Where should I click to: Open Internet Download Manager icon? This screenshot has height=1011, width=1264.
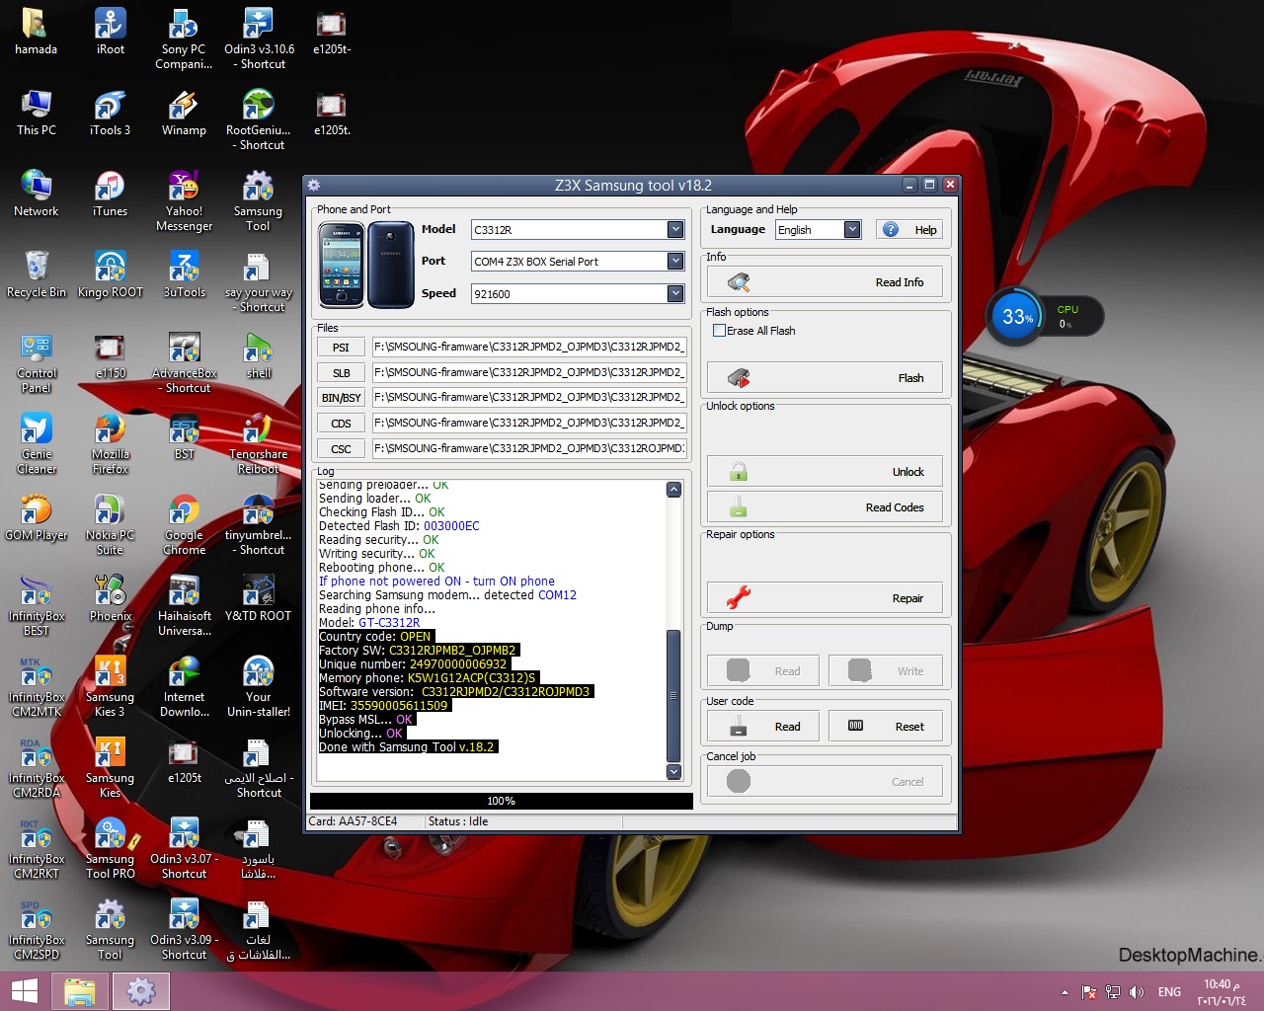click(184, 686)
